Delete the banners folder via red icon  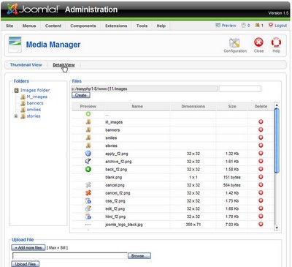click(261, 129)
